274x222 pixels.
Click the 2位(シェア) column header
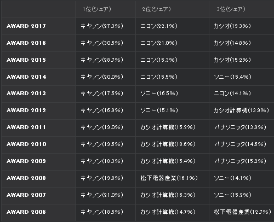[x=157, y=9]
